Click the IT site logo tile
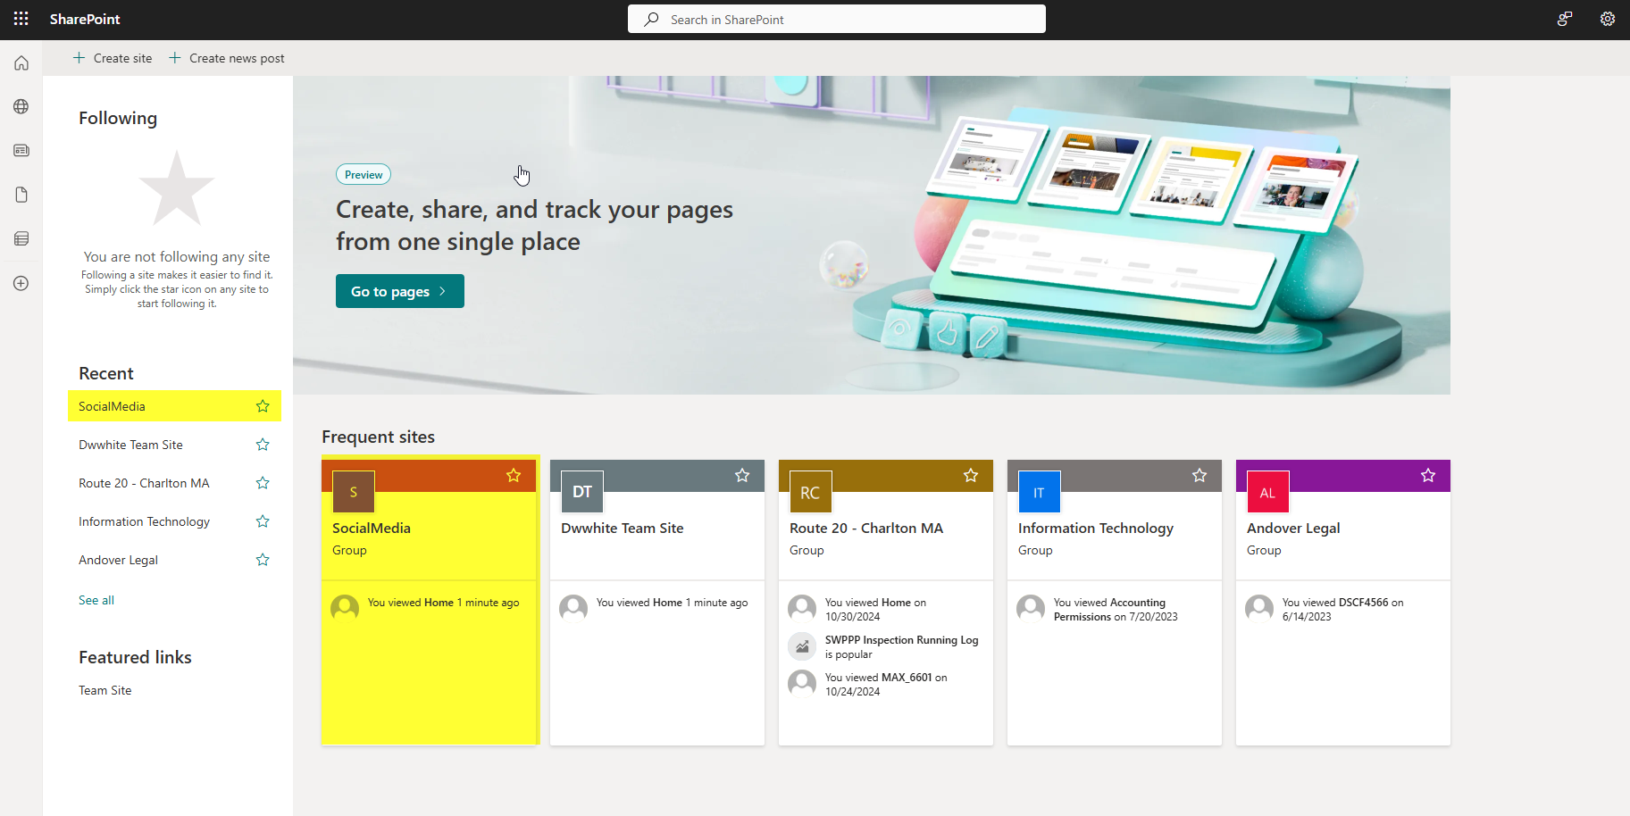 pyautogui.click(x=1040, y=492)
